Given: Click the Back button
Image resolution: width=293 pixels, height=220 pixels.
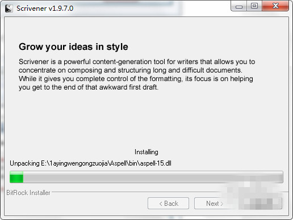Looking at the screenshot, I should point(168,204).
